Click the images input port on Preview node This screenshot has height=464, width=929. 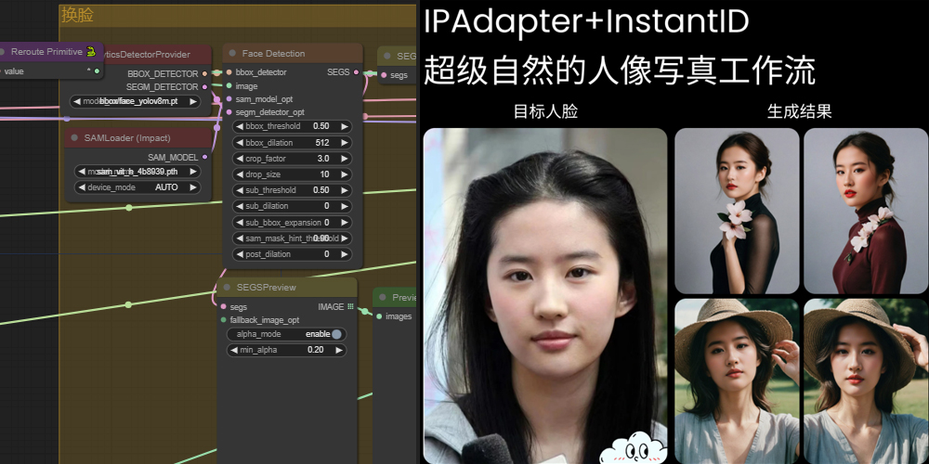(x=379, y=316)
